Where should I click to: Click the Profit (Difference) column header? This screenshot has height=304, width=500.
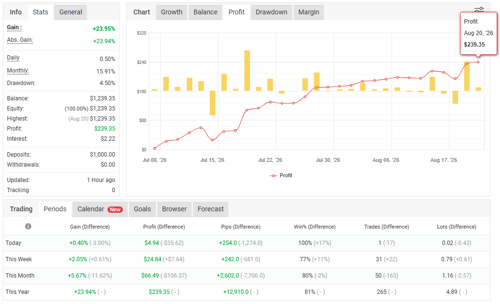pyautogui.click(x=164, y=227)
